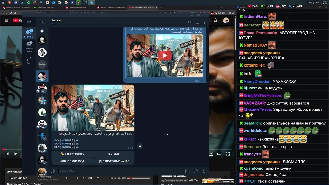This screenshot has height=185, width=329.
Task: Click the first KICK link in the message
Action: (x=56, y=140)
